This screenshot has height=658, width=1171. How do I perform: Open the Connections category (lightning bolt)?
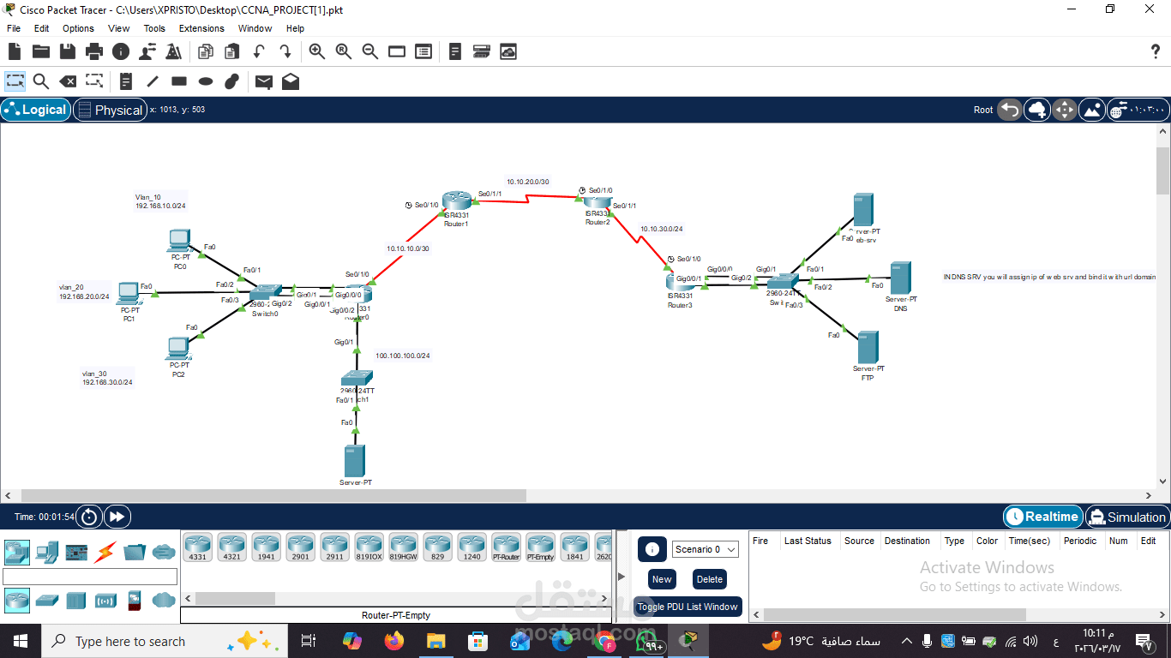pos(105,552)
